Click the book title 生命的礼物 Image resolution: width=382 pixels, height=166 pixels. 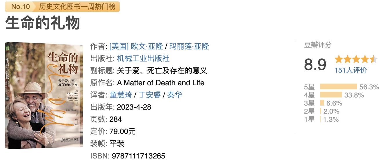43,23
